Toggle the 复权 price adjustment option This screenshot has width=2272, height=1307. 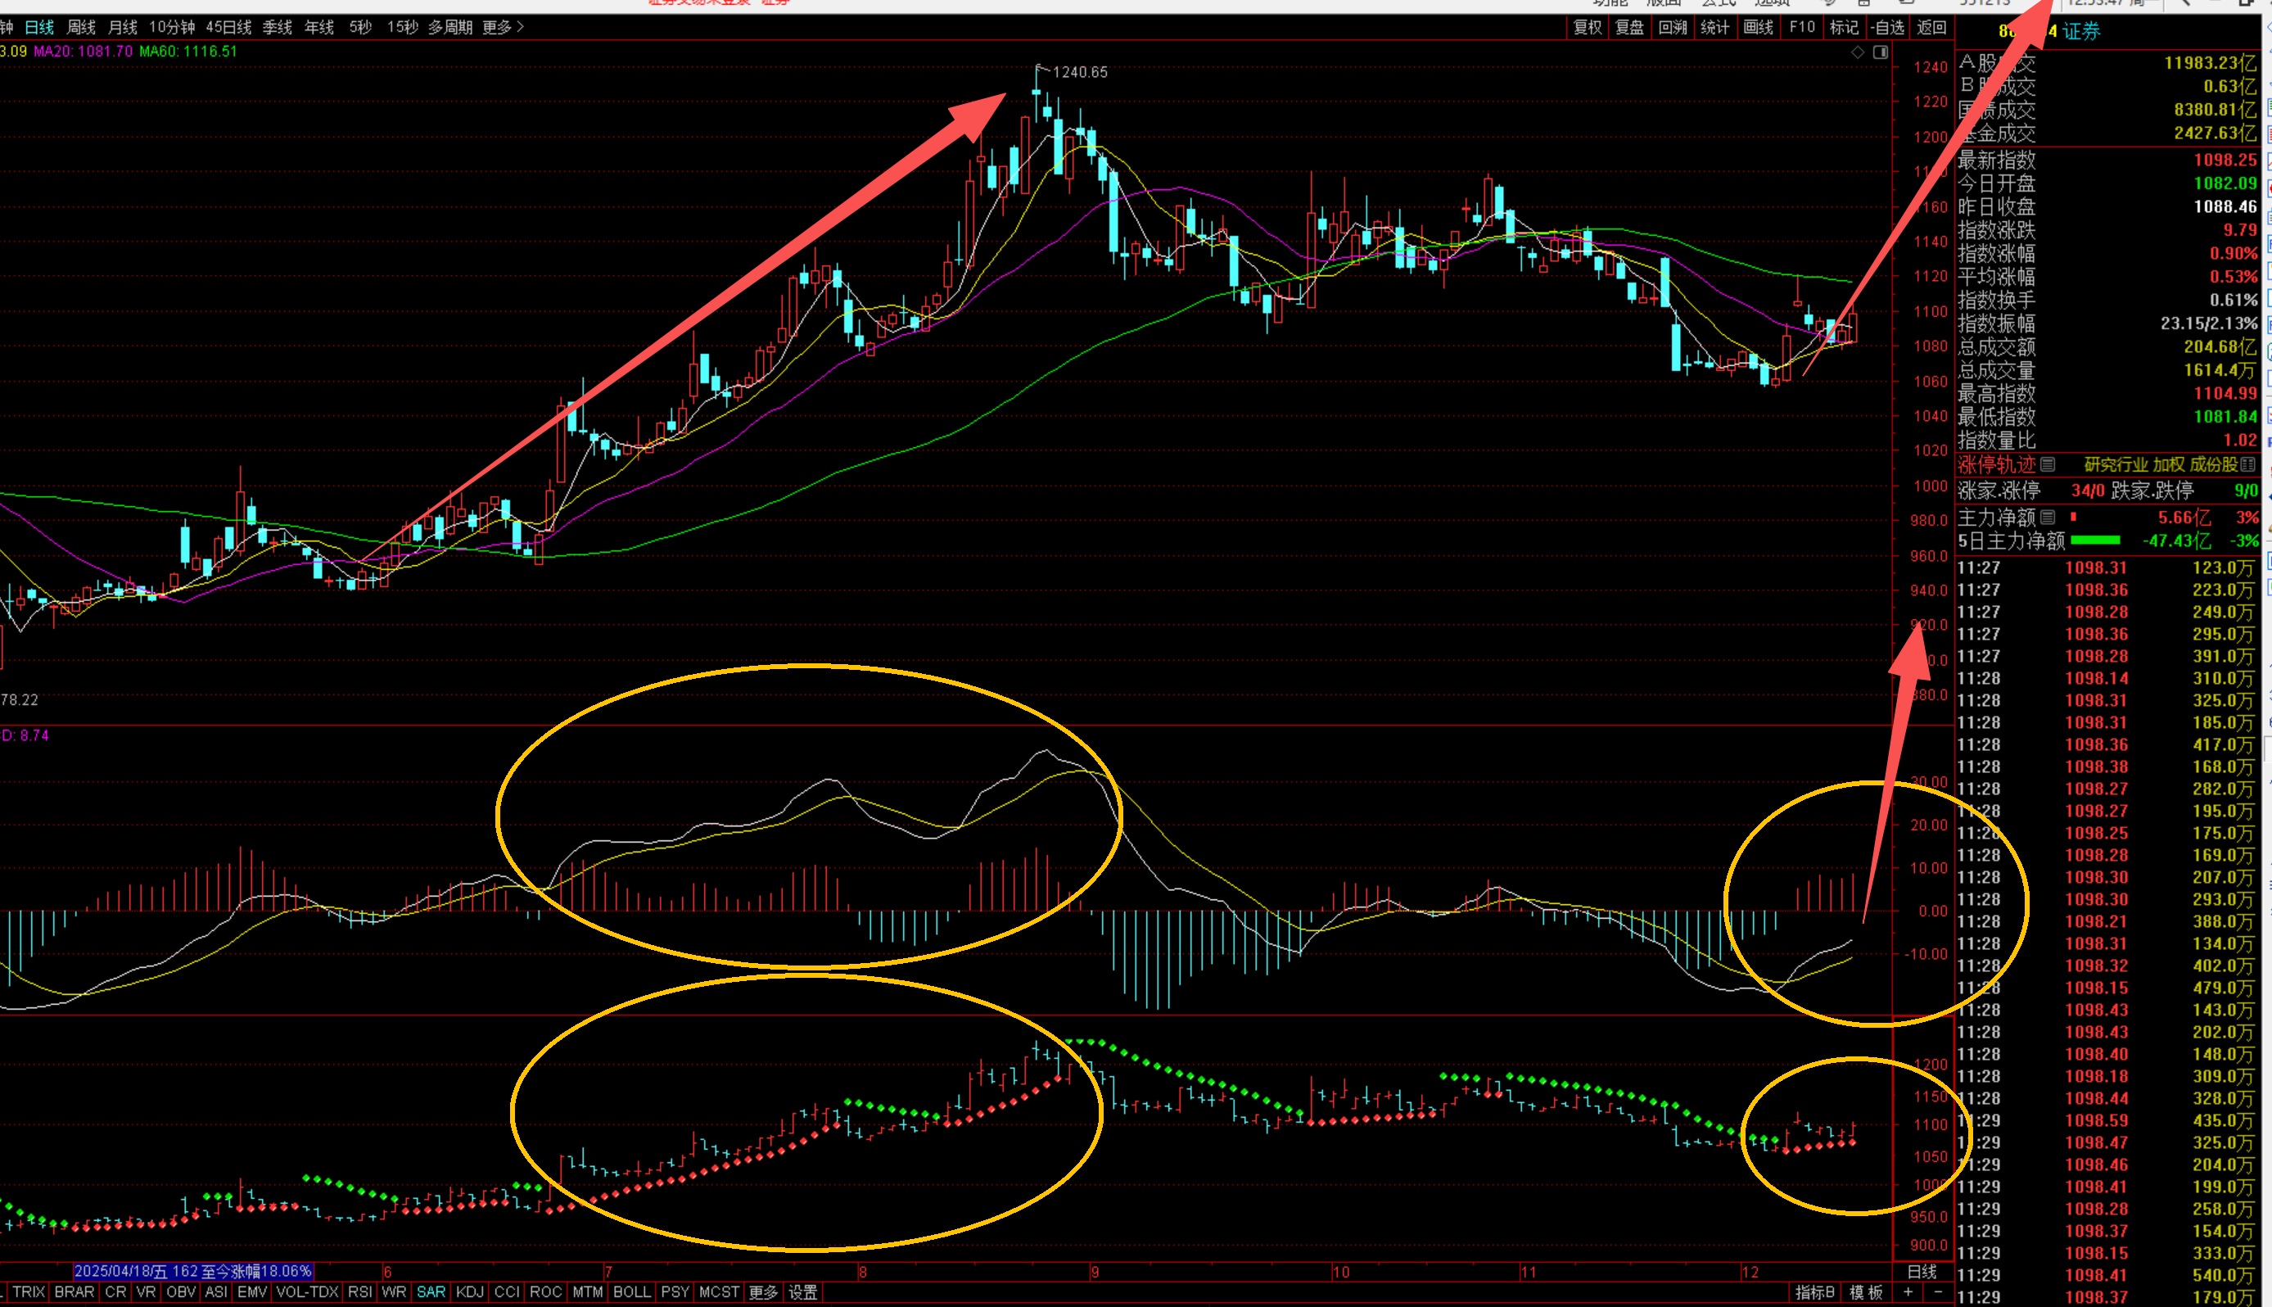(1588, 27)
